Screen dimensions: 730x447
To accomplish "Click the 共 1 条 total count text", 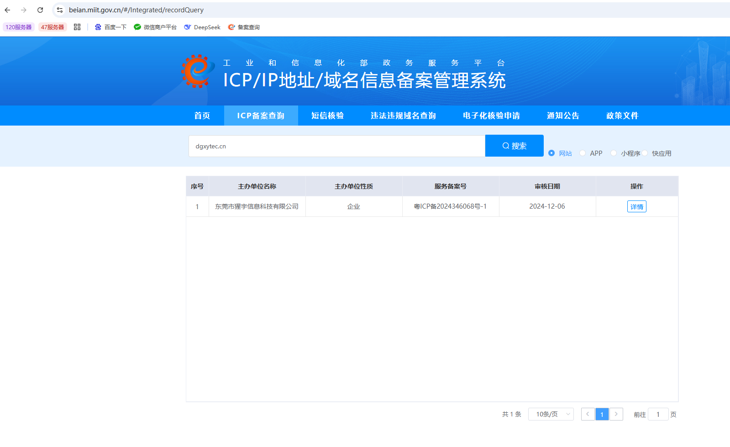I will pos(512,414).
